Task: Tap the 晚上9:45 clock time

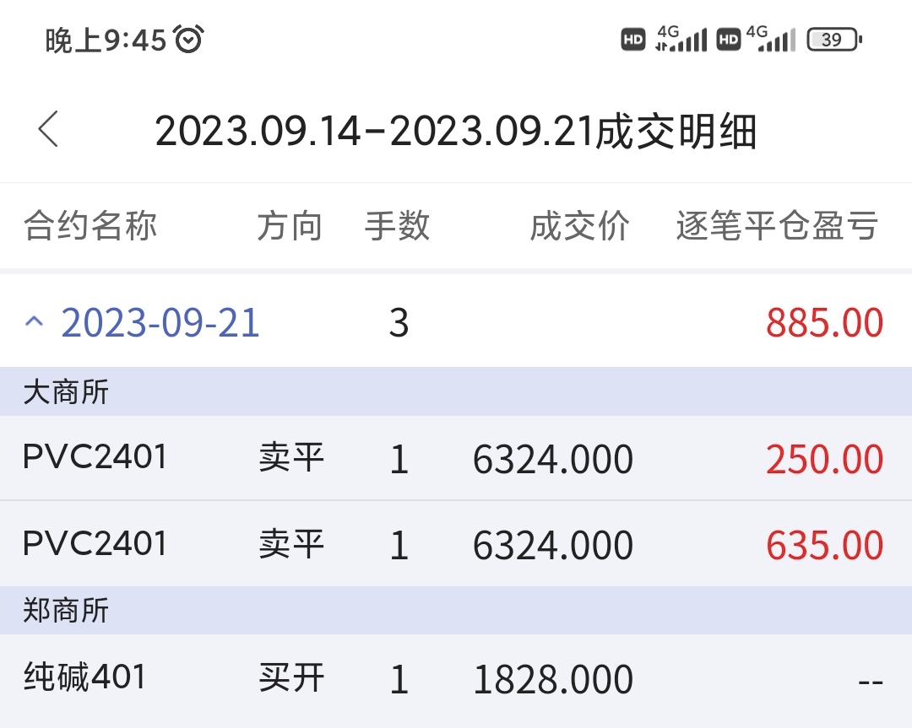Action: 106,40
